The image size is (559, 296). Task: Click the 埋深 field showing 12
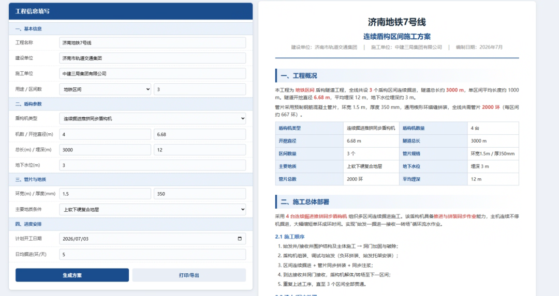point(200,150)
